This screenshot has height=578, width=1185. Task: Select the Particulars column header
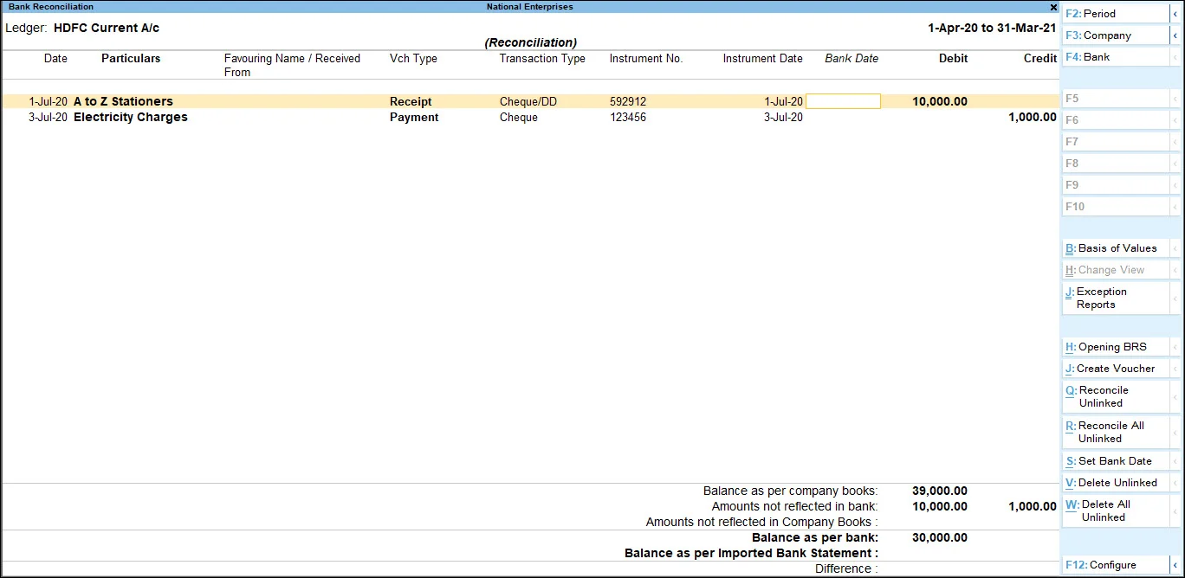coord(131,59)
